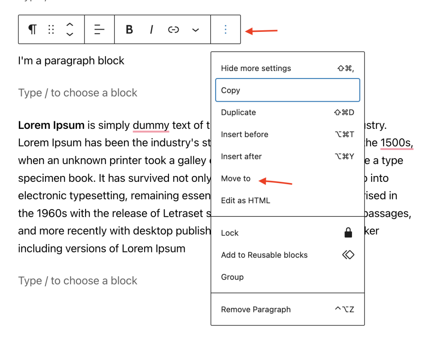Select Hide more settings
This screenshot has height=352, width=423.
(256, 68)
